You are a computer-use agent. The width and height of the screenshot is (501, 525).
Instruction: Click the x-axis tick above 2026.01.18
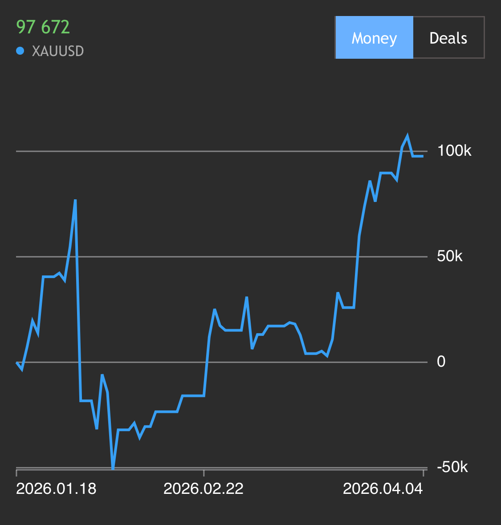click(17, 472)
